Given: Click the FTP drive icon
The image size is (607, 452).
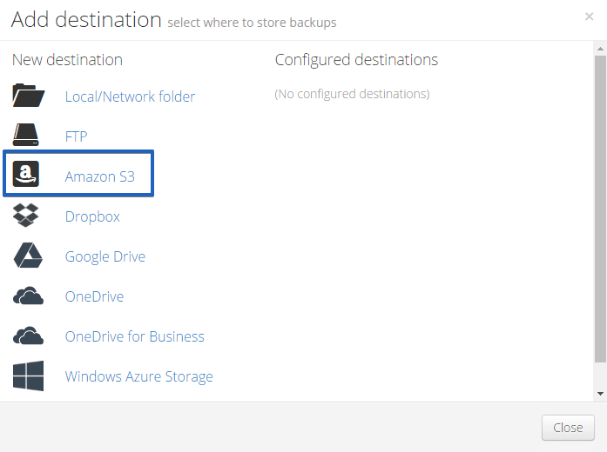Looking at the screenshot, I should coord(26,135).
